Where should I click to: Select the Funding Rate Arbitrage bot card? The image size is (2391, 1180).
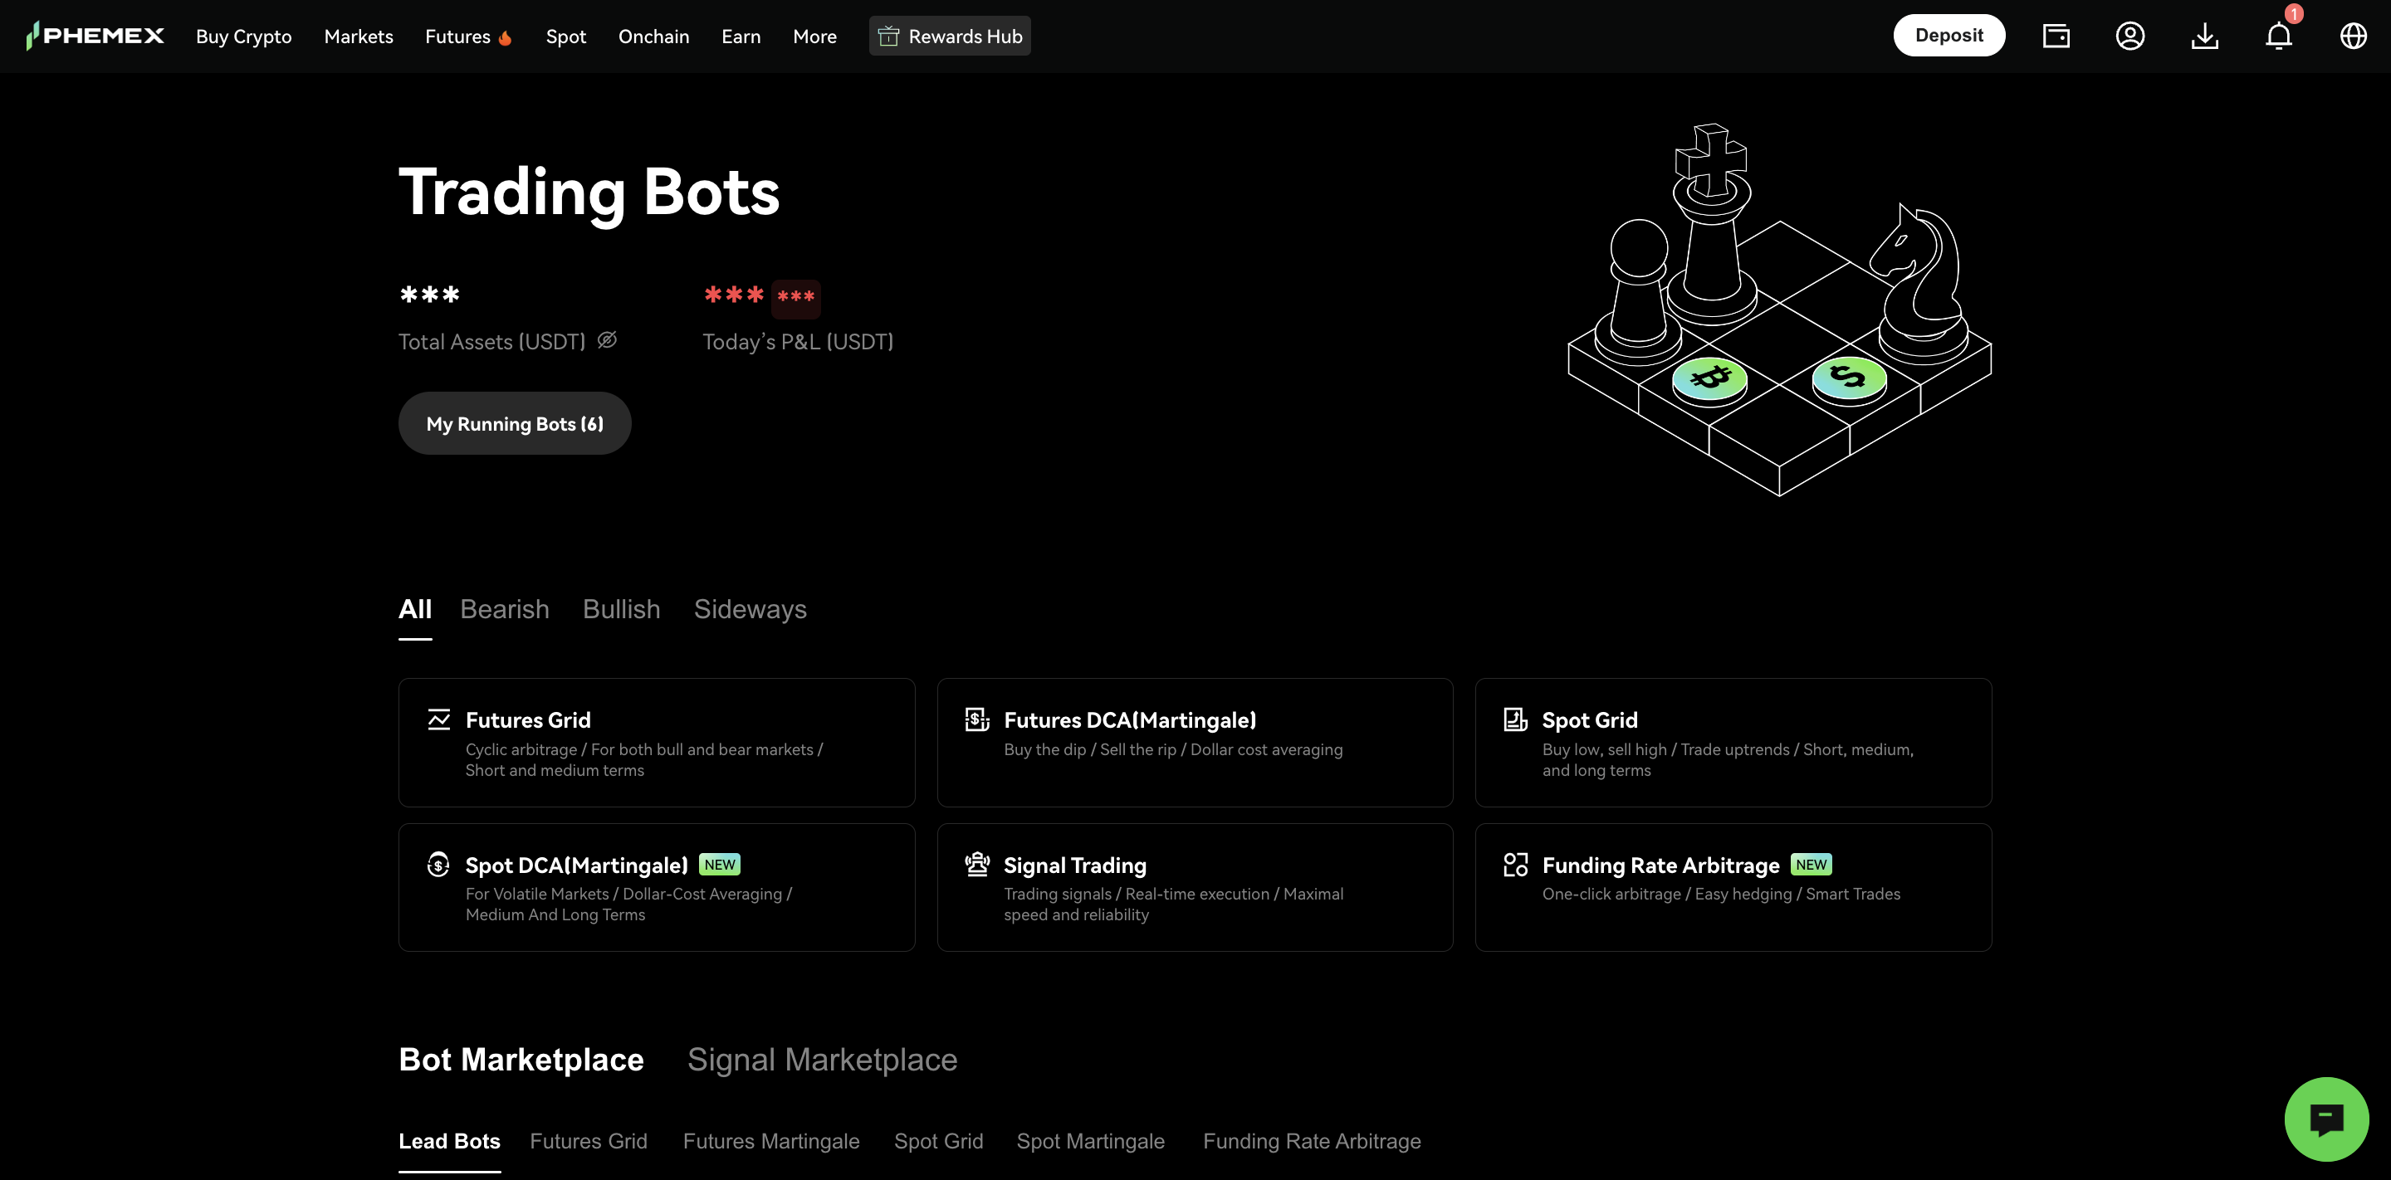click(x=1732, y=887)
